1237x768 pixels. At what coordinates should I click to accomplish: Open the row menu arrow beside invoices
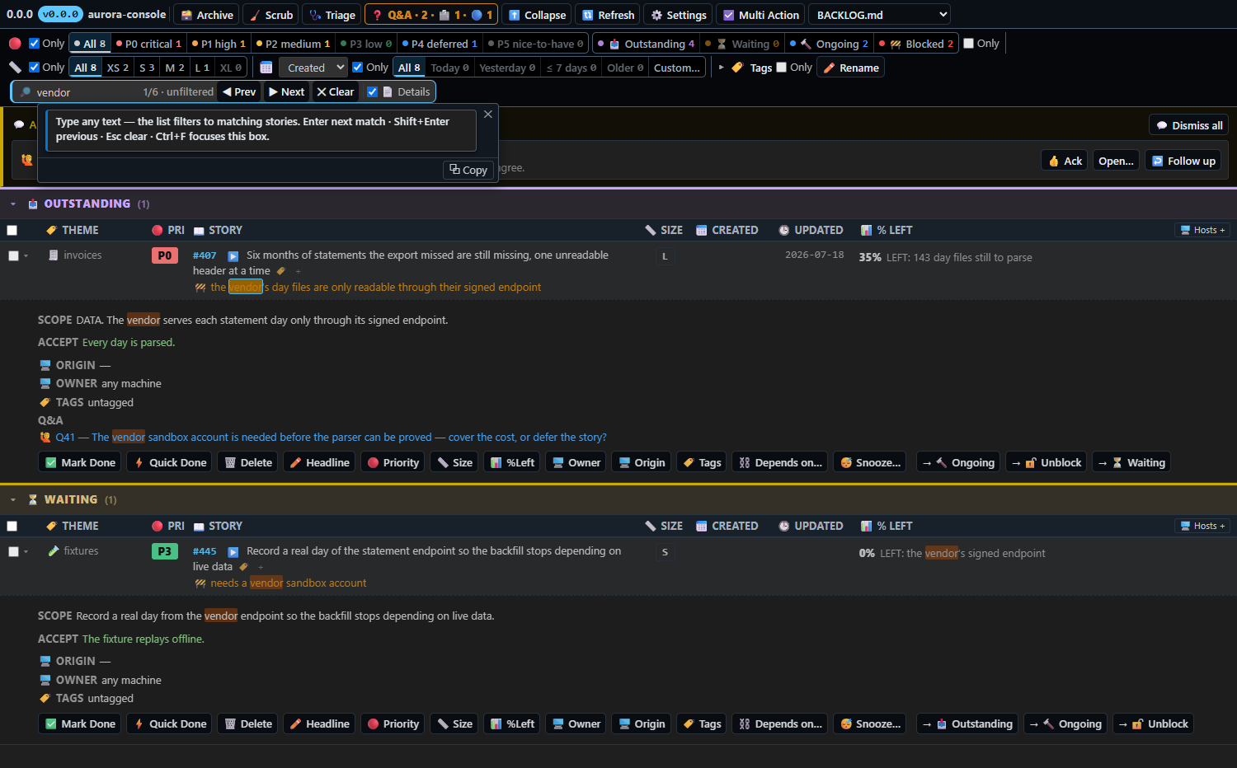tap(26, 256)
